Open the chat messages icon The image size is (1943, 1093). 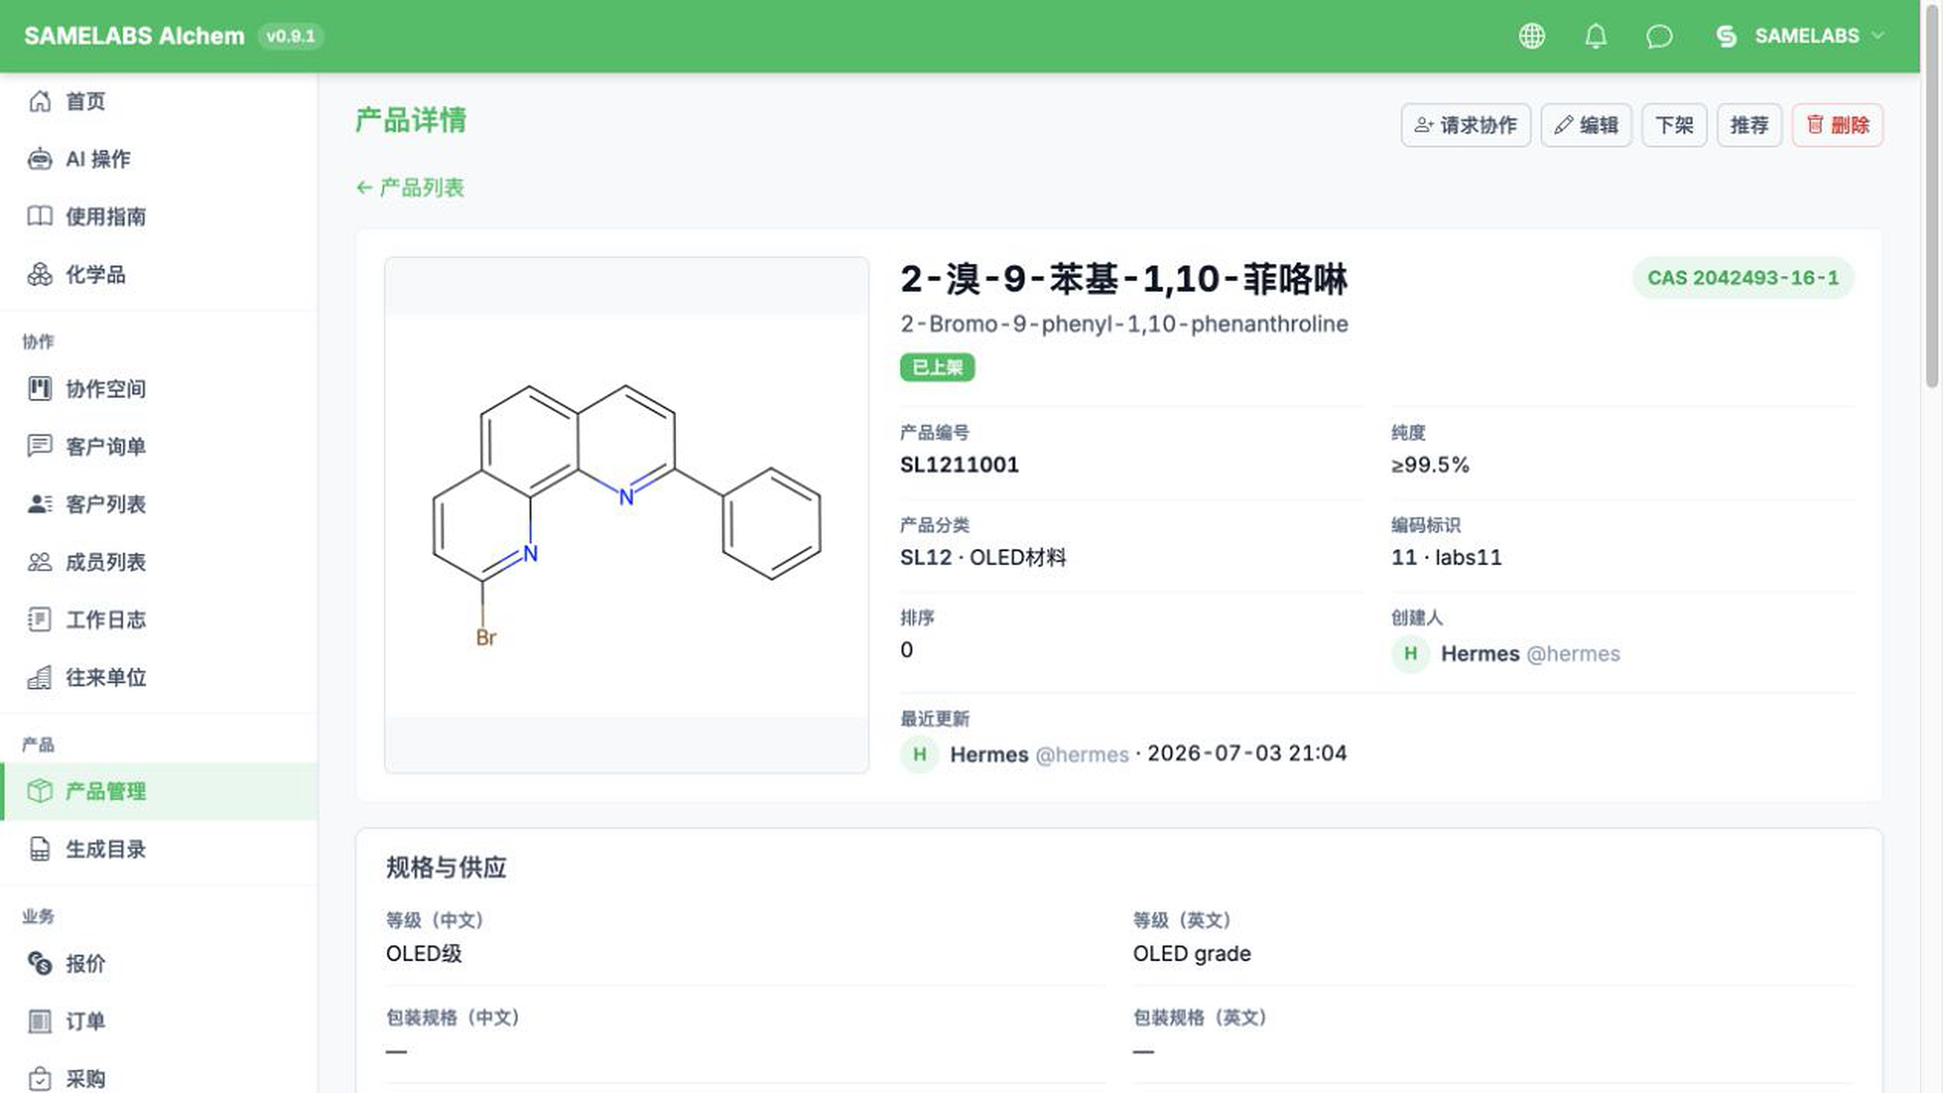coord(1659,36)
